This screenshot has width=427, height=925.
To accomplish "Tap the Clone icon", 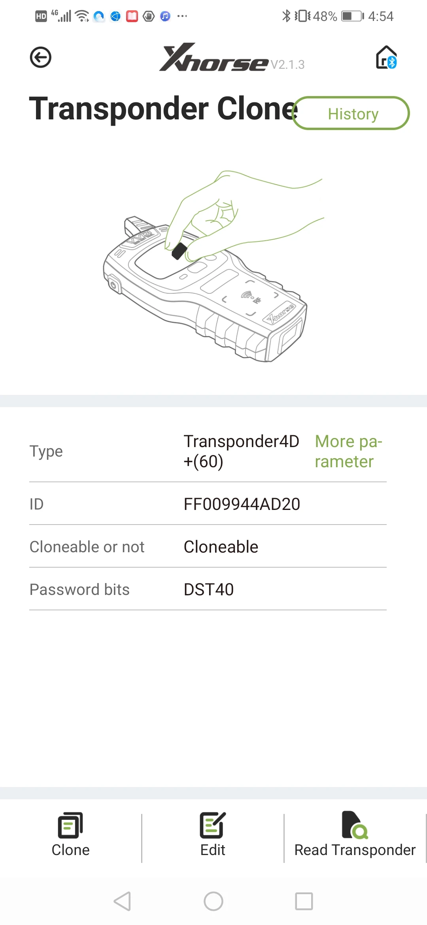I will tap(70, 825).
